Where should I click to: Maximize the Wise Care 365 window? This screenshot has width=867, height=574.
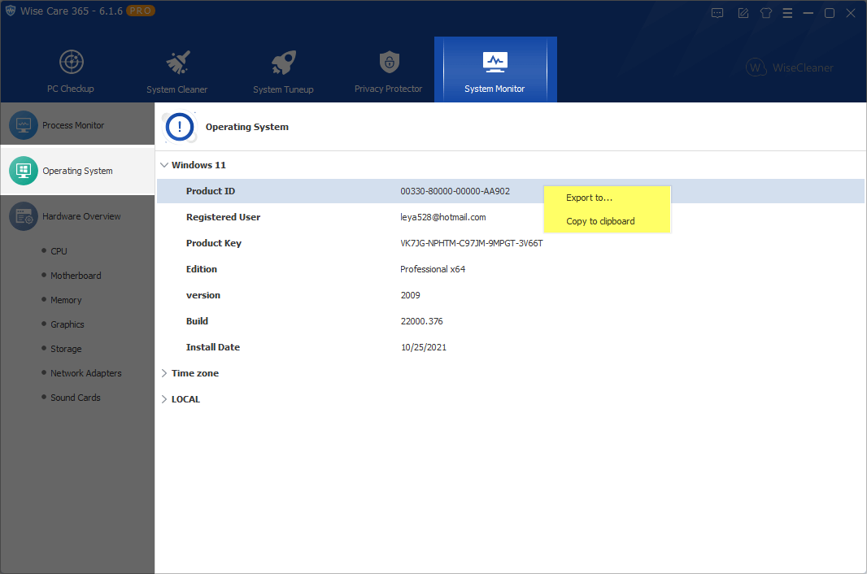[x=830, y=13]
